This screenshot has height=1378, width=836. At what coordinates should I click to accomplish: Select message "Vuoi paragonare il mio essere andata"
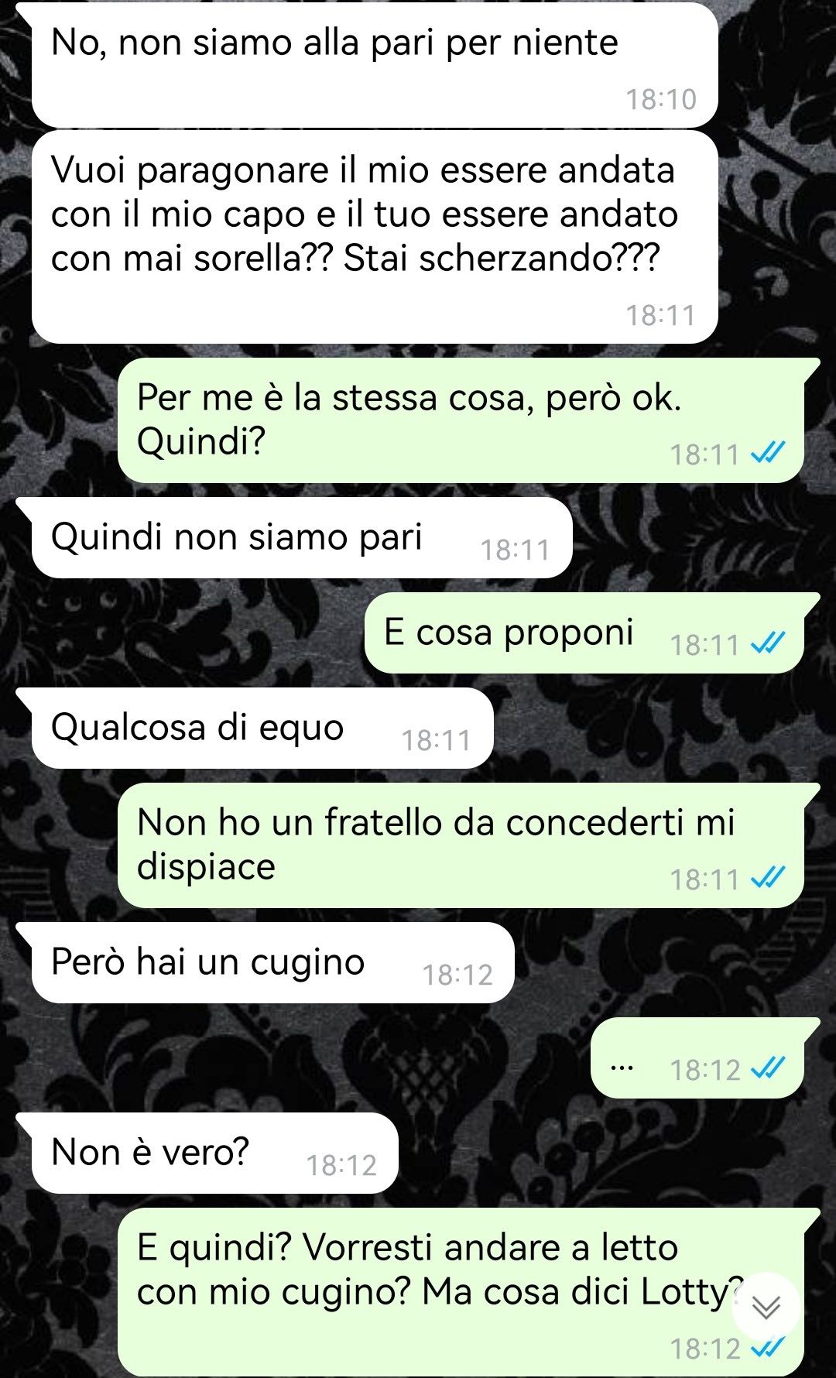click(x=375, y=237)
